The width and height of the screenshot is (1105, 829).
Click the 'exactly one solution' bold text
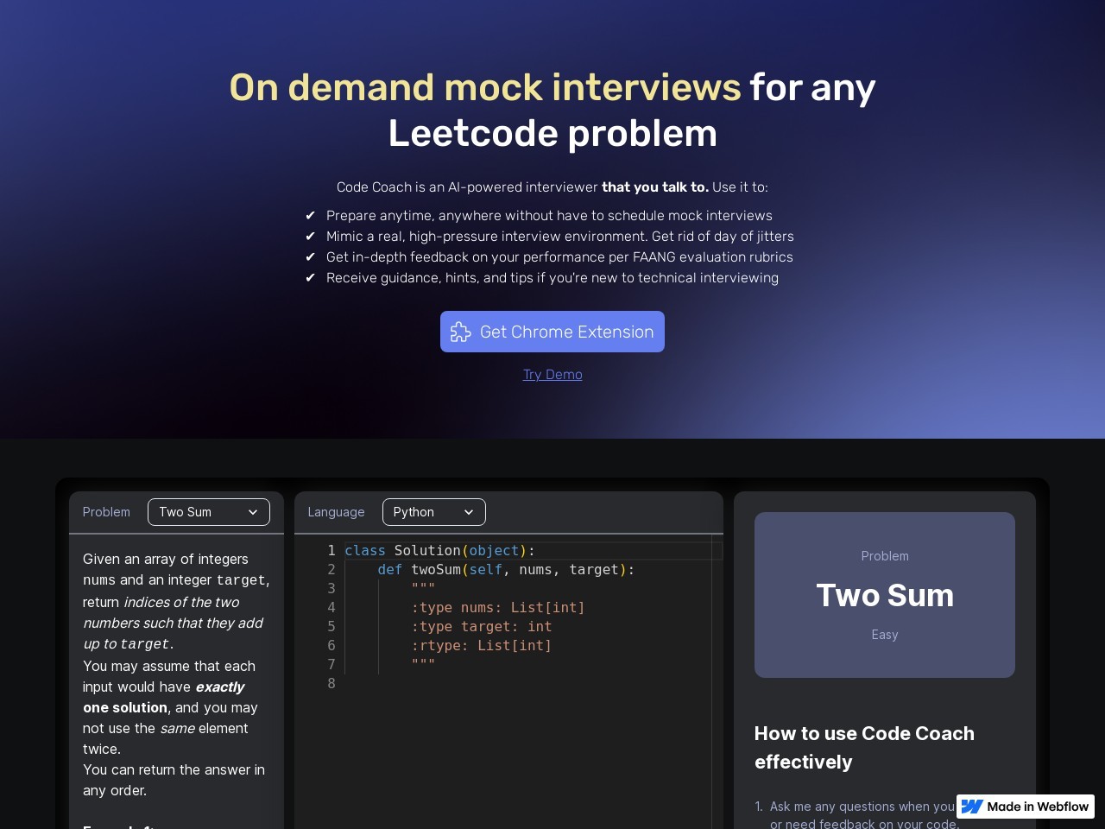tap(164, 697)
